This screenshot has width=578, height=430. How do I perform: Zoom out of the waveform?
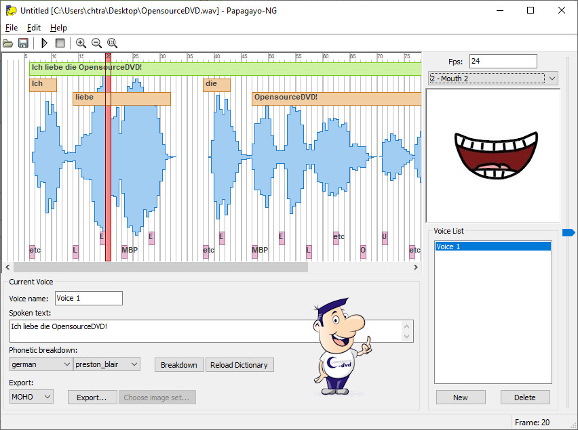(x=96, y=43)
